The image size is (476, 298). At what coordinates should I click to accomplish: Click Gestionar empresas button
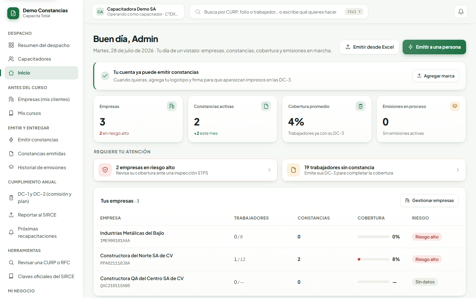tap(429, 201)
